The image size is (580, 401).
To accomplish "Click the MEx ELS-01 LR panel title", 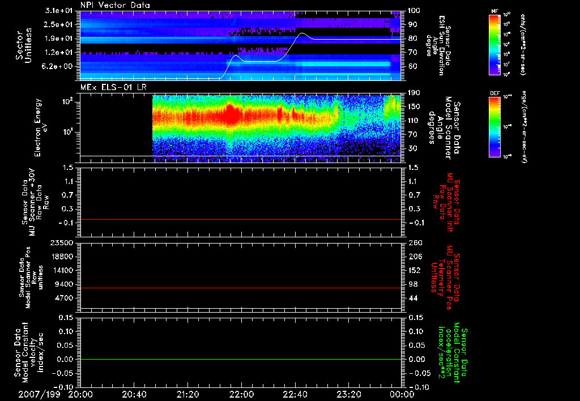I will click(113, 88).
